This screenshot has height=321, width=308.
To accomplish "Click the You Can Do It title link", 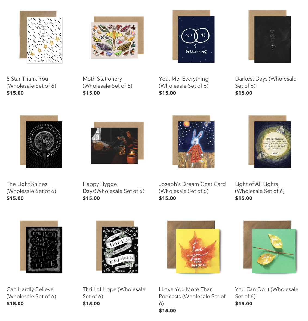I will 267,292.
